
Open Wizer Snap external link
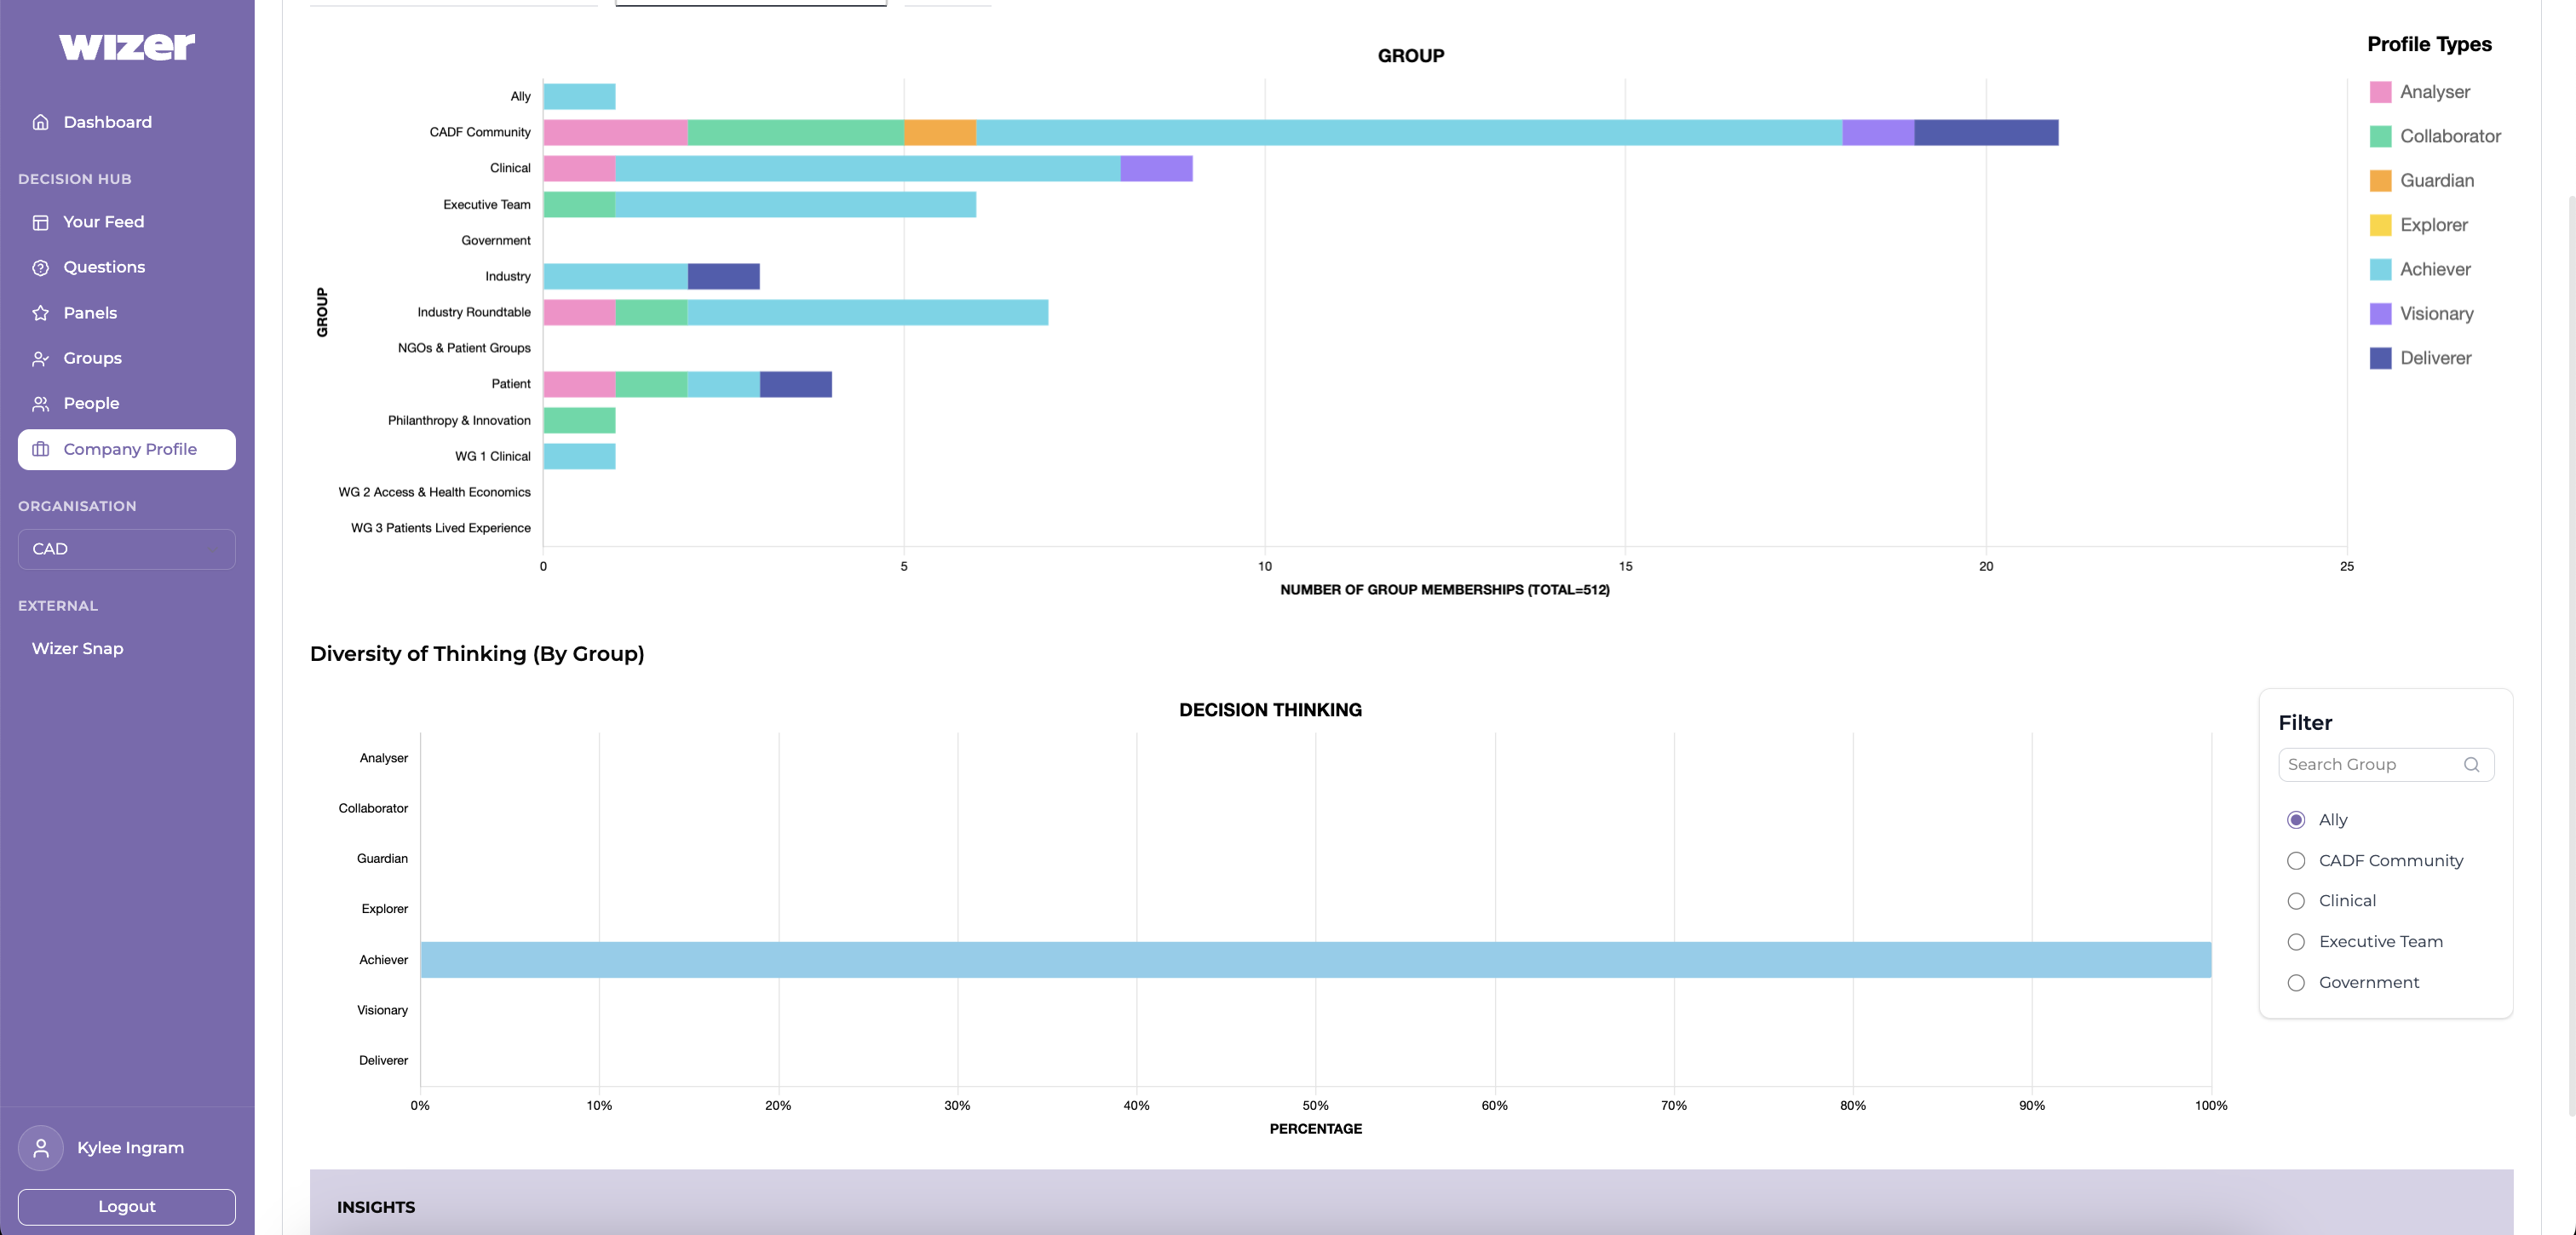77,648
